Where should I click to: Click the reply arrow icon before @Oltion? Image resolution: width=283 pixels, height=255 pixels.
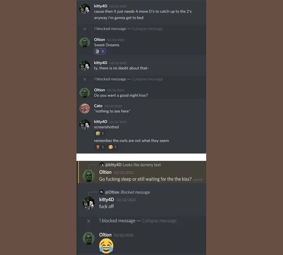tap(101, 192)
